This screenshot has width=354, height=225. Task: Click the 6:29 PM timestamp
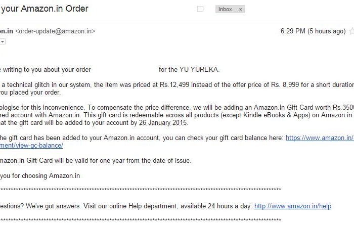[293, 31]
